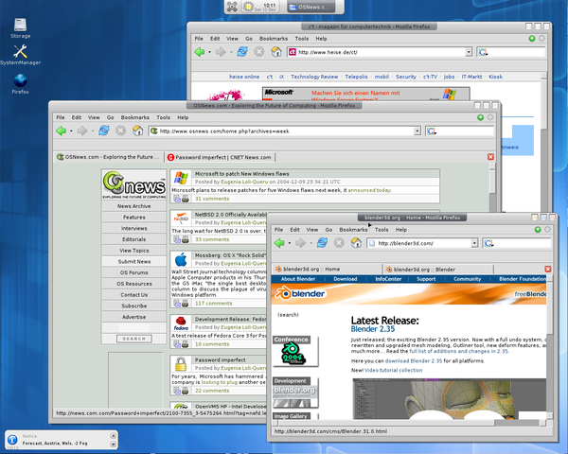This screenshot has height=454, width=568.
Task: Click Home icon in the OSNews window
Action: tap(137, 131)
